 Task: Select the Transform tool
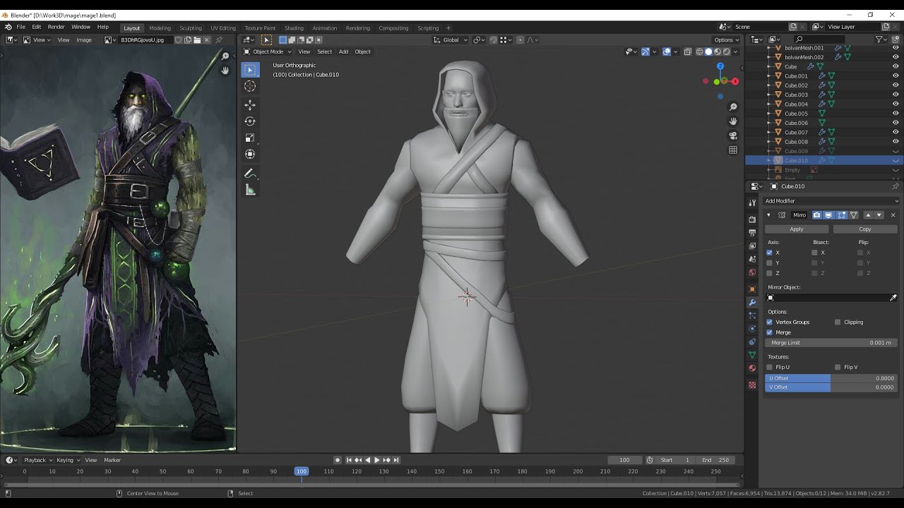250,154
